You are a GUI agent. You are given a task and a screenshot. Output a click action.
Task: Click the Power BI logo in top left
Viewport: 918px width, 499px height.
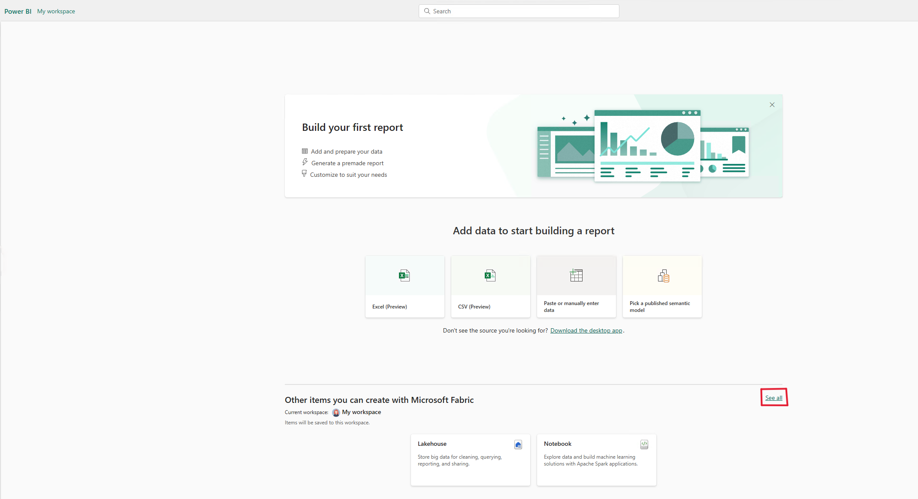pos(18,10)
